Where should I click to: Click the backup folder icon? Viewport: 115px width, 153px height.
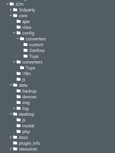19,91
